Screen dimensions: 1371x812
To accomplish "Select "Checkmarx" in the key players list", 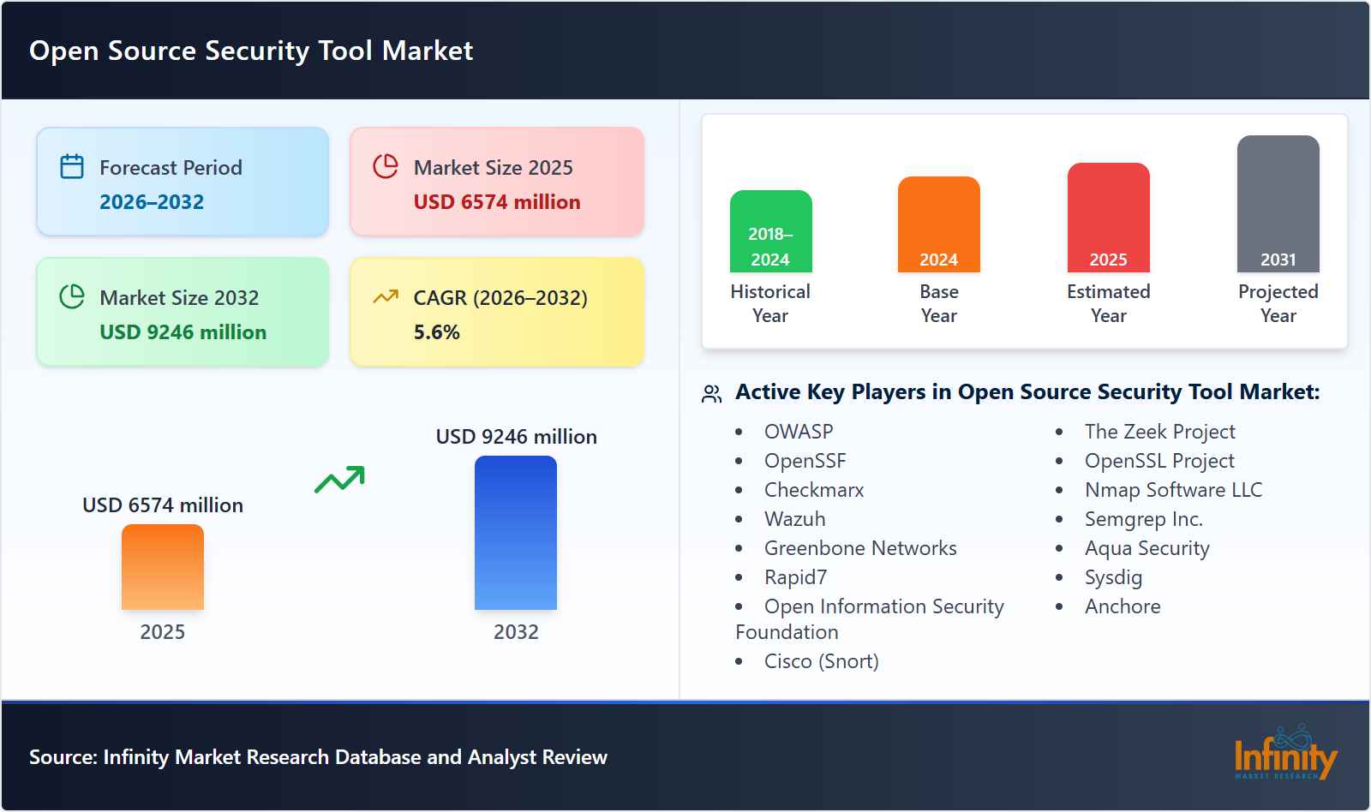I will coord(814,490).
